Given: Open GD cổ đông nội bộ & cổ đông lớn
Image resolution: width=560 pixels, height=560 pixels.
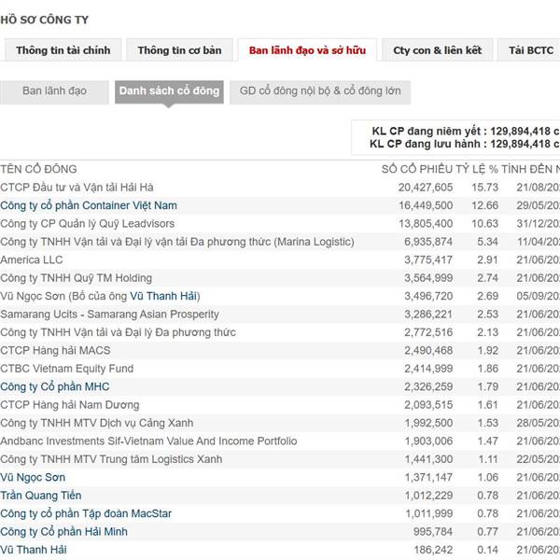Looking at the screenshot, I should point(320,91).
